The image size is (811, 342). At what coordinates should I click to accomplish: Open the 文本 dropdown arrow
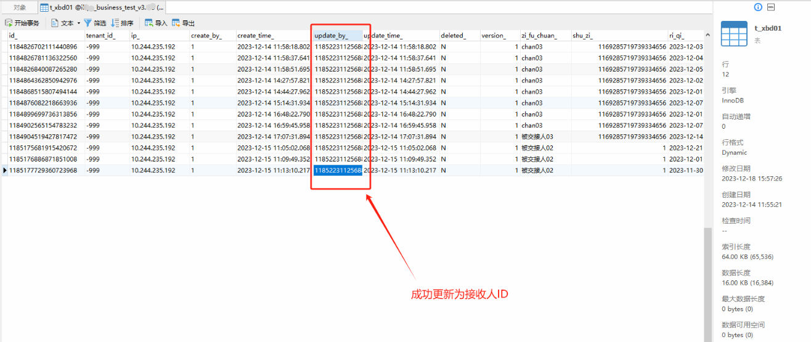pyautogui.click(x=79, y=23)
